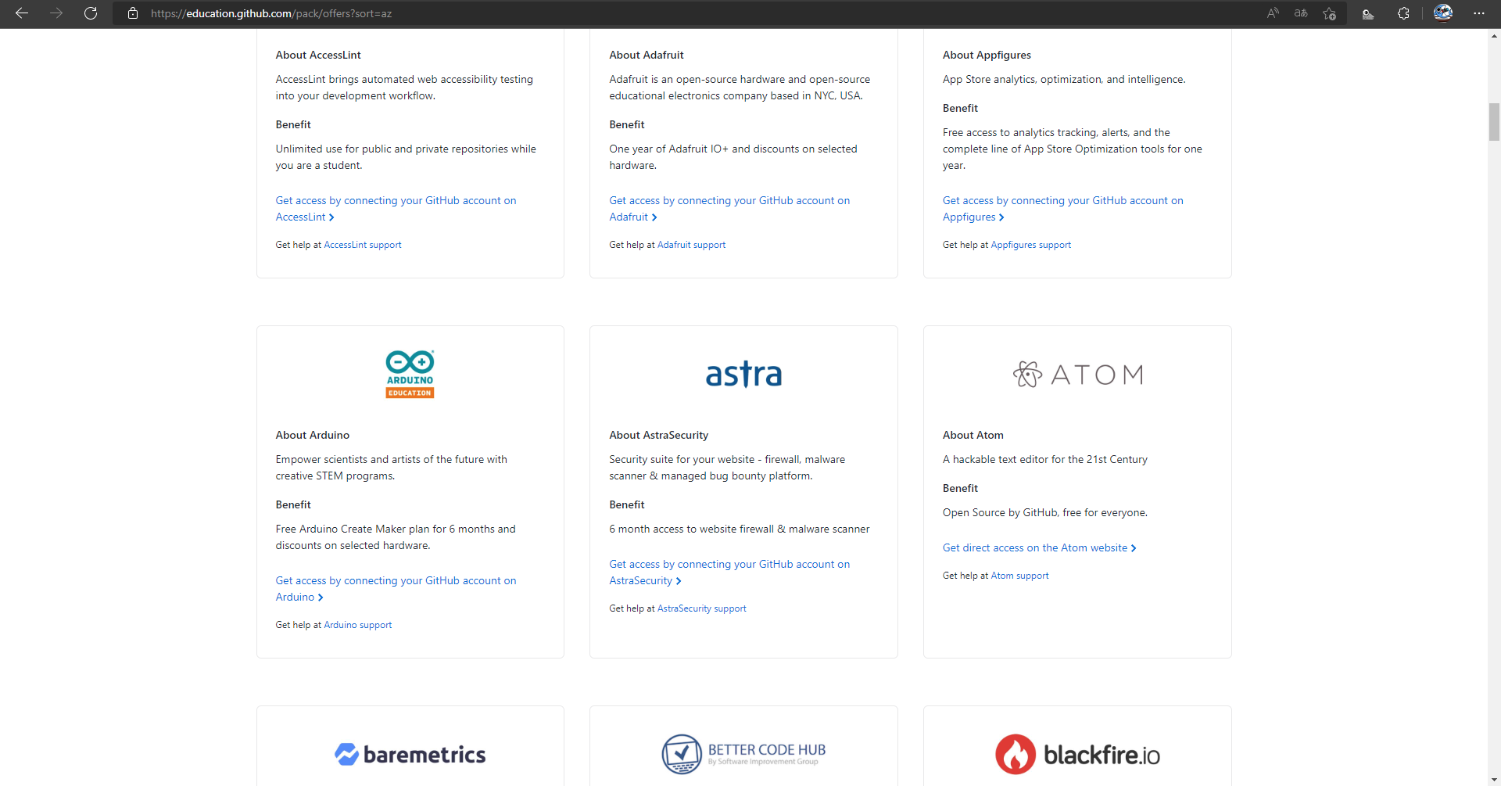View site info via the lock icon
The width and height of the screenshot is (1501, 786).
pyautogui.click(x=133, y=13)
